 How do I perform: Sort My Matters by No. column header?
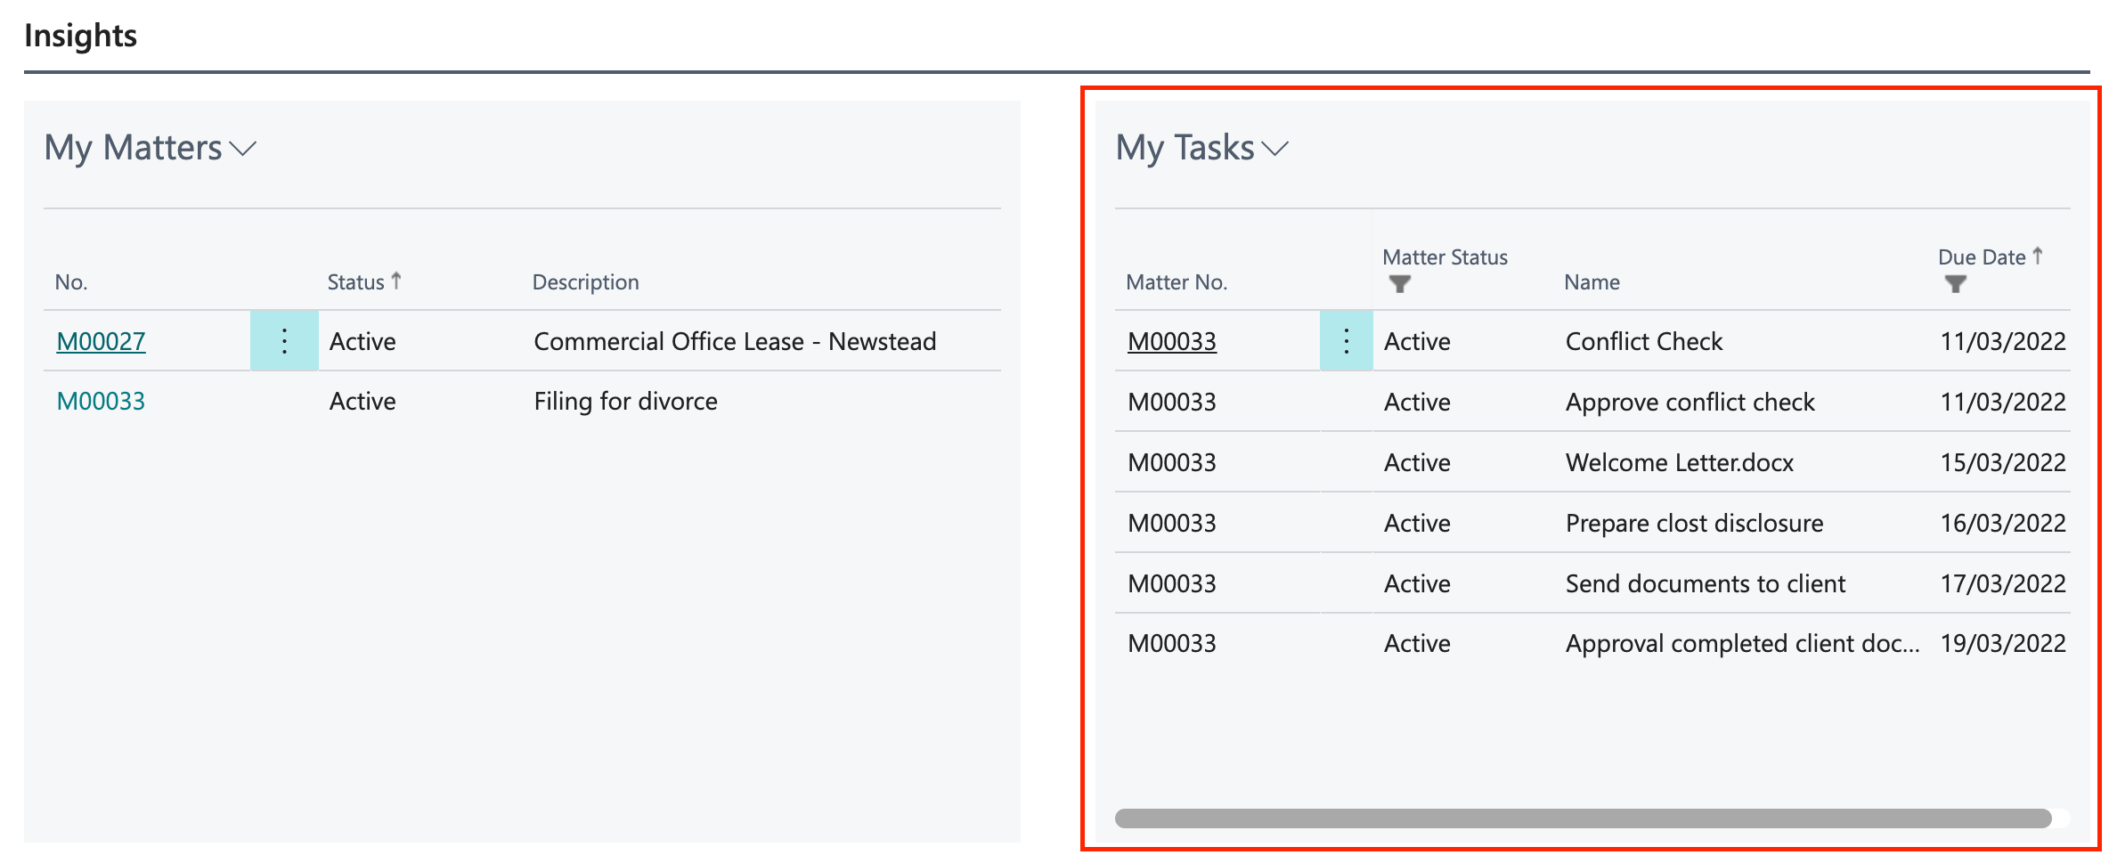click(71, 282)
